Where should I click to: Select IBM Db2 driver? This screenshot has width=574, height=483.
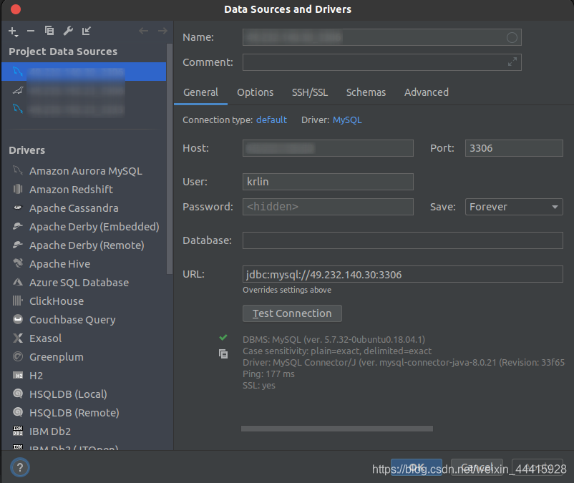click(50, 431)
